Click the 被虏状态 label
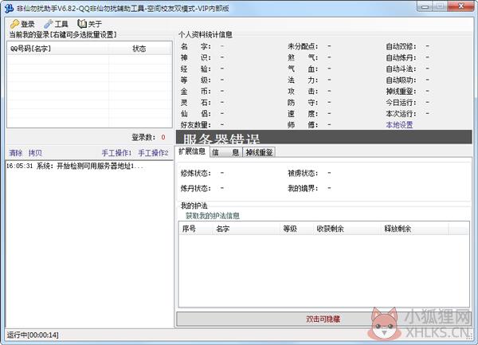Viewport: 478px width, 345px height. click(303, 173)
